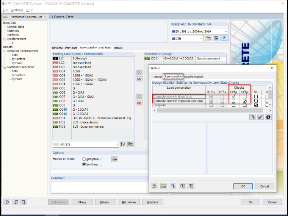Select CO11 in Selected for Design
The image size is (288, 216).
185,58
